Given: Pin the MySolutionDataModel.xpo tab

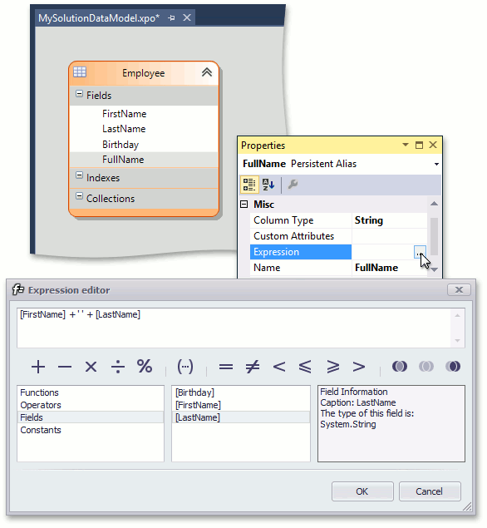Looking at the screenshot, I should (x=172, y=17).
